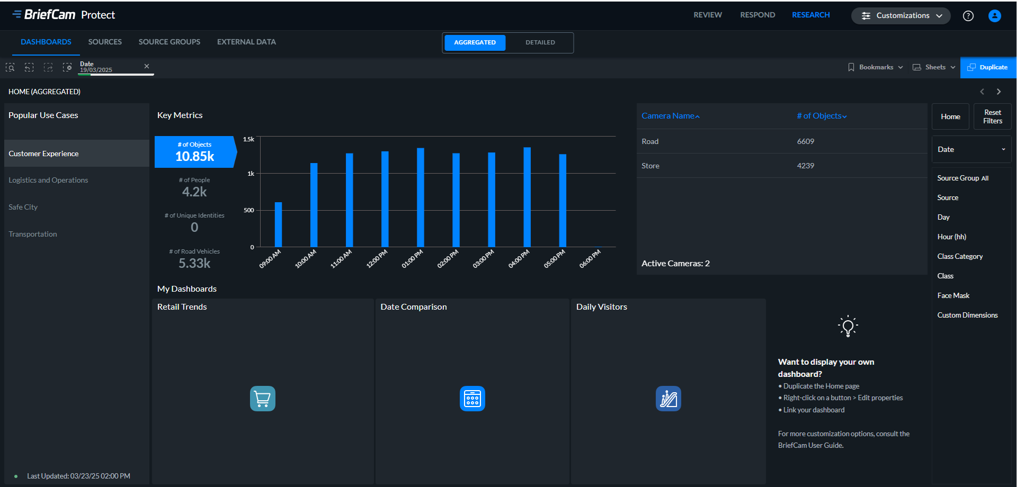Go to previous sheet arrow

(982, 92)
